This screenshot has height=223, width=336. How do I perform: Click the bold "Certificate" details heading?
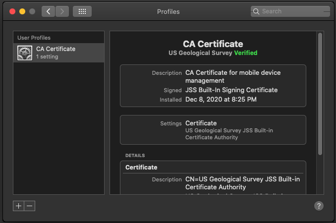pyautogui.click(x=141, y=167)
